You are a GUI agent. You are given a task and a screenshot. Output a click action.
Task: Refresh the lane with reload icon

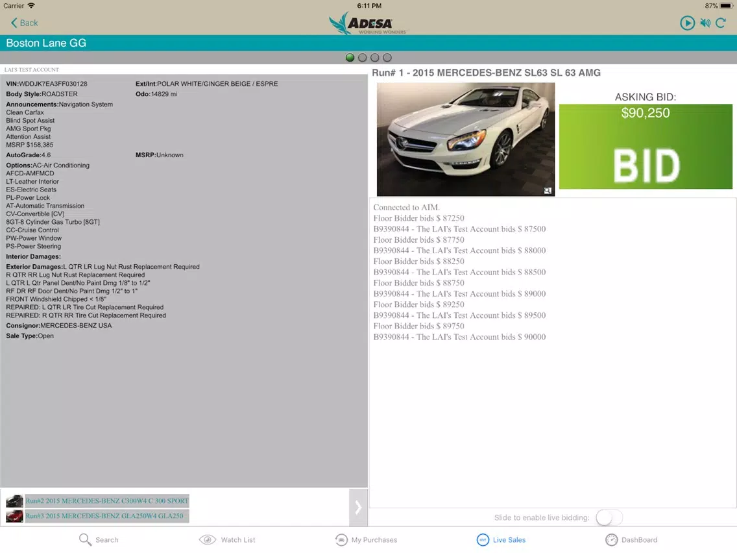point(721,23)
